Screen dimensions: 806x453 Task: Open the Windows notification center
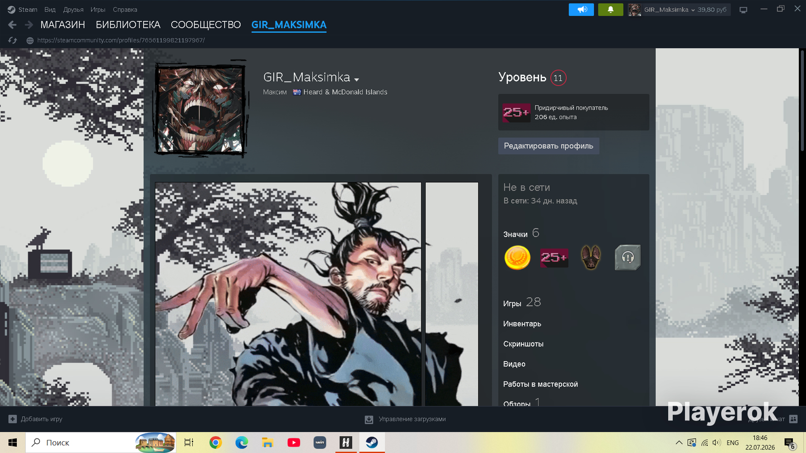pyautogui.click(x=790, y=443)
